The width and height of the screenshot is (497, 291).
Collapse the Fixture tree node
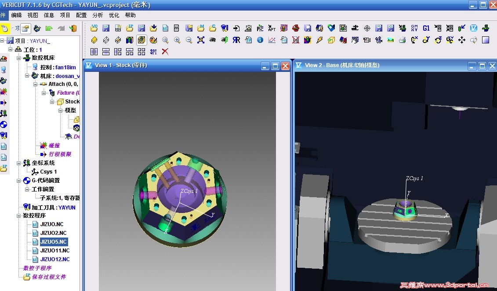[x=44, y=93]
